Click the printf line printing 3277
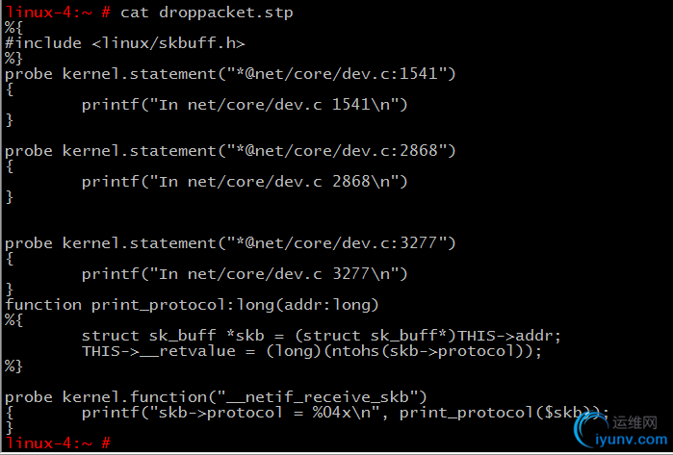 point(245,273)
